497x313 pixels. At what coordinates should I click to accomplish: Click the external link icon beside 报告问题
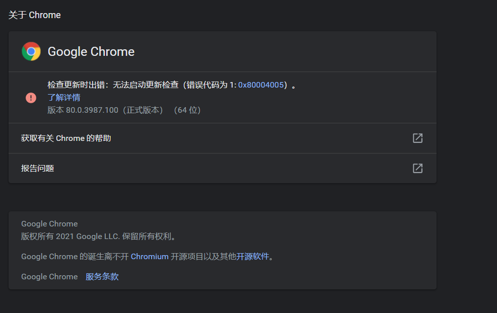click(x=417, y=168)
